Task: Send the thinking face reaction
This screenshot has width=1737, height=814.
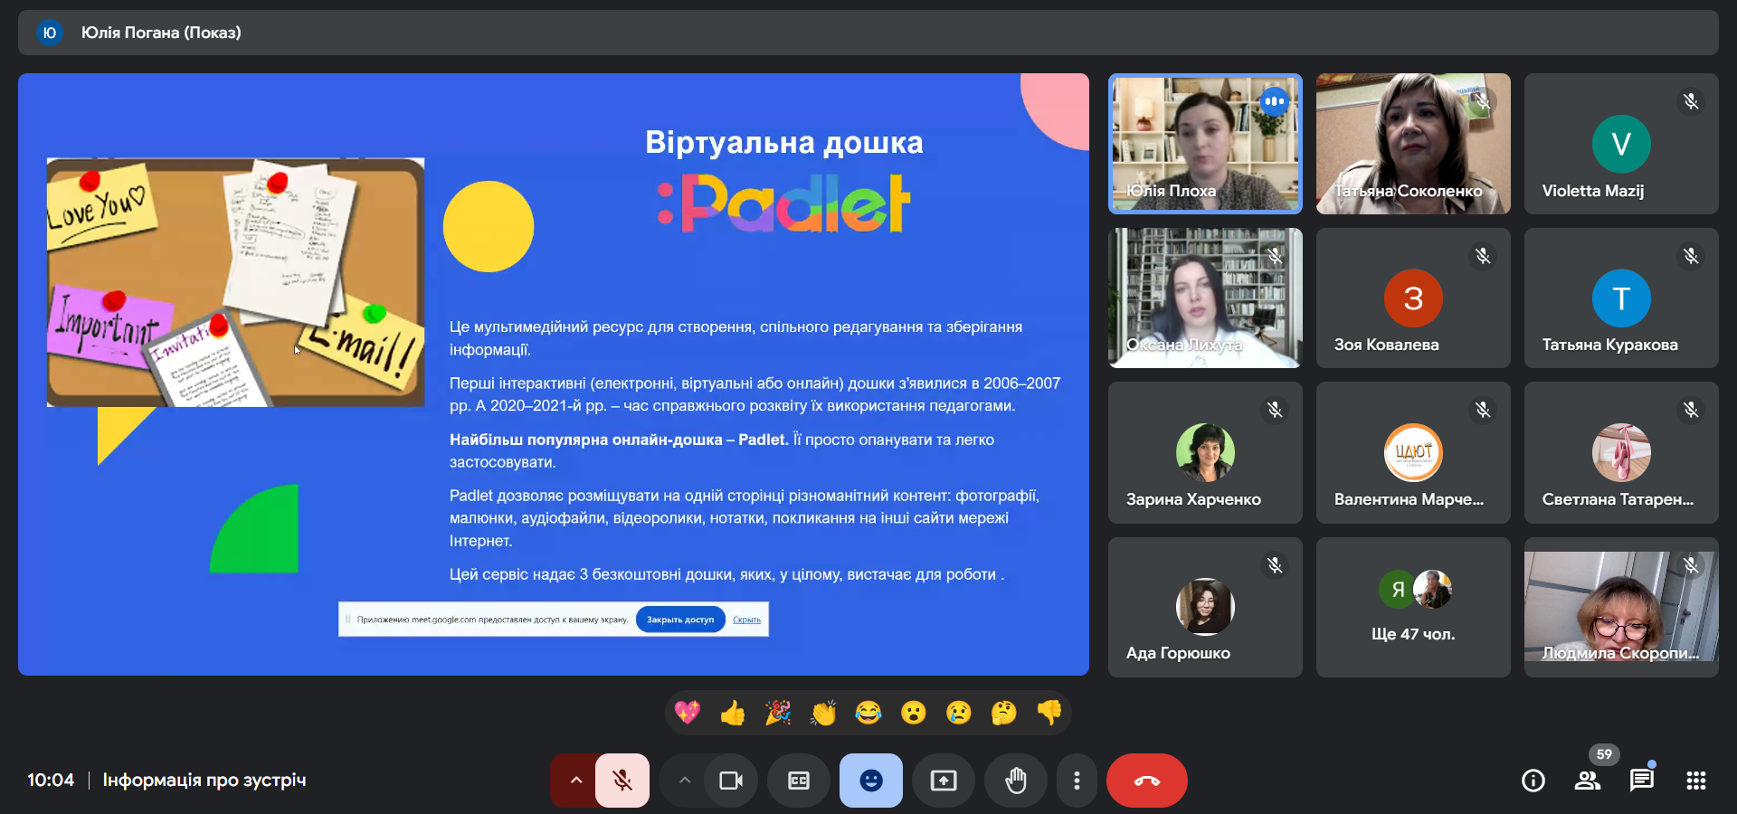Action: (1004, 713)
